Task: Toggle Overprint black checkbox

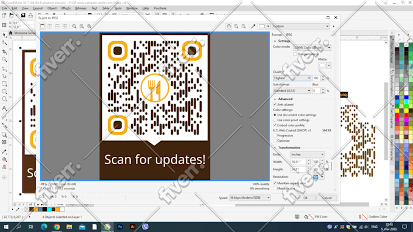Action: click(x=295, y=54)
